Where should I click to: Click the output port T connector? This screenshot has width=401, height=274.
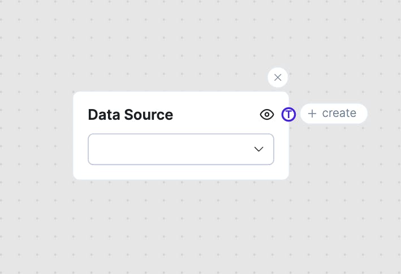click(x=288, y=114)
